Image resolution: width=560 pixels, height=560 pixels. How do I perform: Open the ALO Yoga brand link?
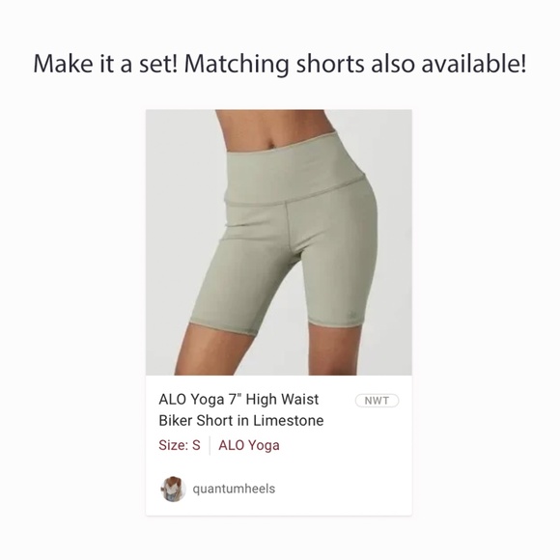click(x=249, y=445)
